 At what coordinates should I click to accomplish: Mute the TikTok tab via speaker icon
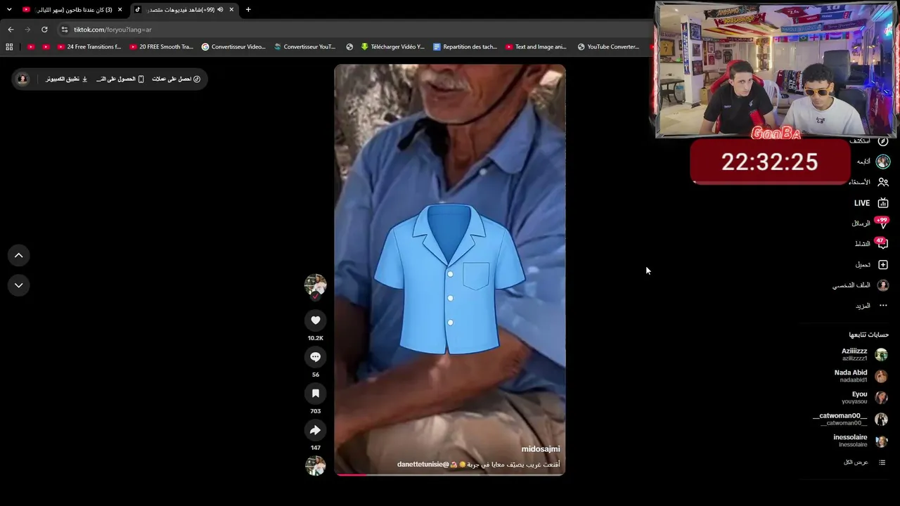click(x=220, y=10)
